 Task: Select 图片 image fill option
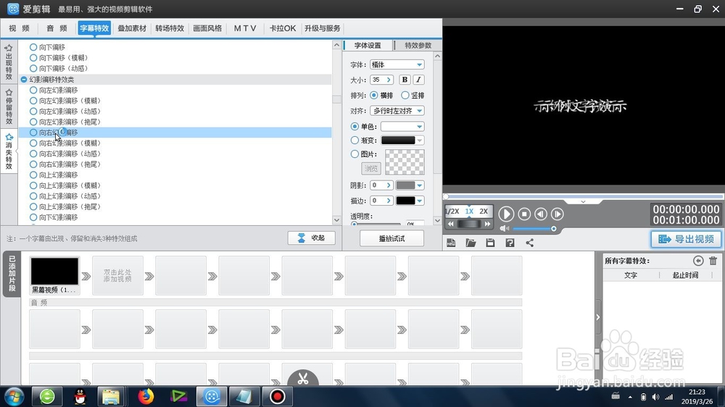click(x=355, y=154)
